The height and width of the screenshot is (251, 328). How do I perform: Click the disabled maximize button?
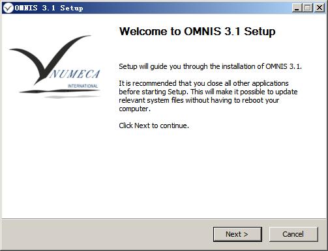point(308,8)
